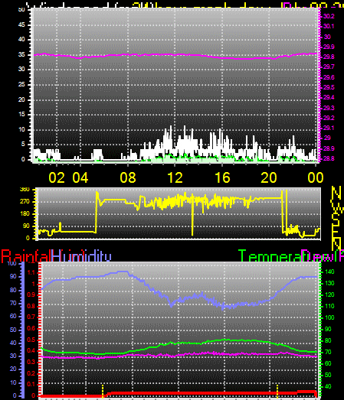Click 28.8 on the magenta pressure axis
The image size is (344, 400).
(329, 158)
